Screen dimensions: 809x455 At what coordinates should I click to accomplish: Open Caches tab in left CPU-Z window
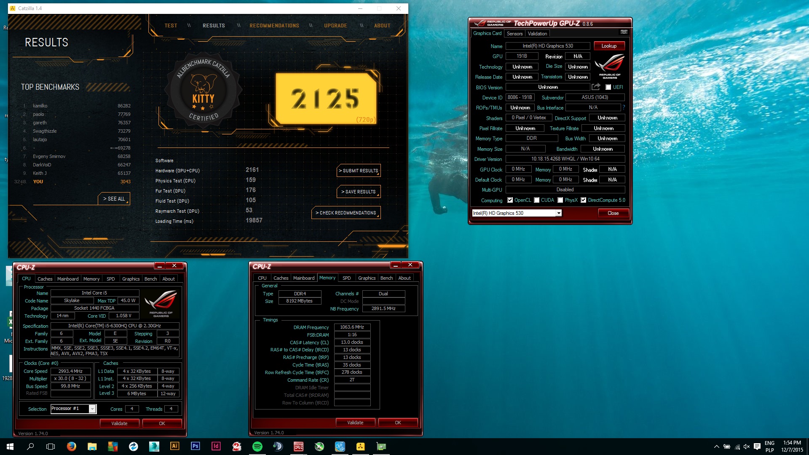tap(45, 279)
